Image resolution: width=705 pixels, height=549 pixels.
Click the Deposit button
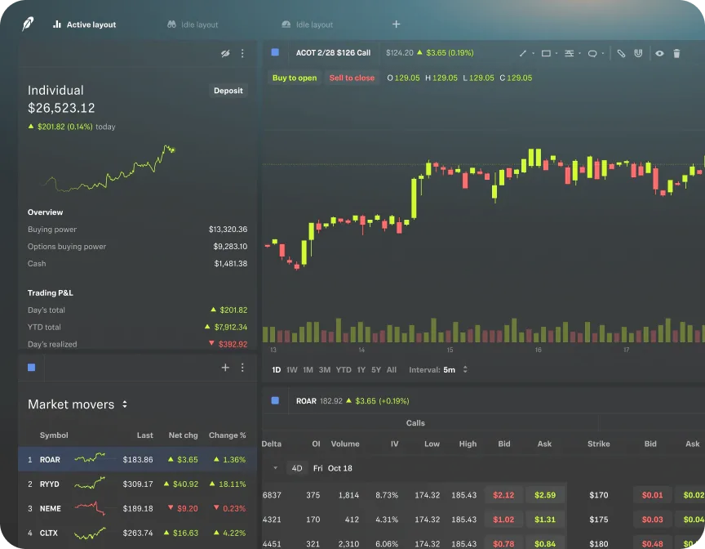click(228, 91)
